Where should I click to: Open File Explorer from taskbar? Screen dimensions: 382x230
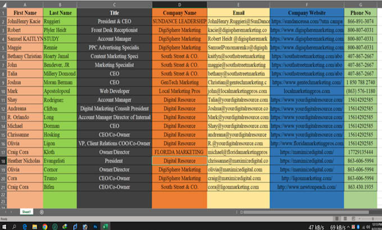coord(35,227)
